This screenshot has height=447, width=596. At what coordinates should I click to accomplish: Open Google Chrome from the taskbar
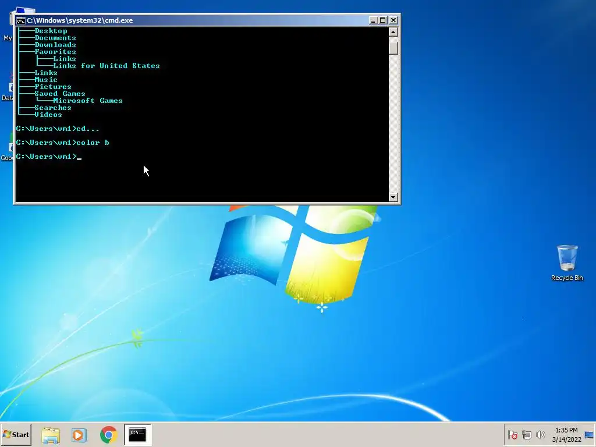(x=108, y=435)
